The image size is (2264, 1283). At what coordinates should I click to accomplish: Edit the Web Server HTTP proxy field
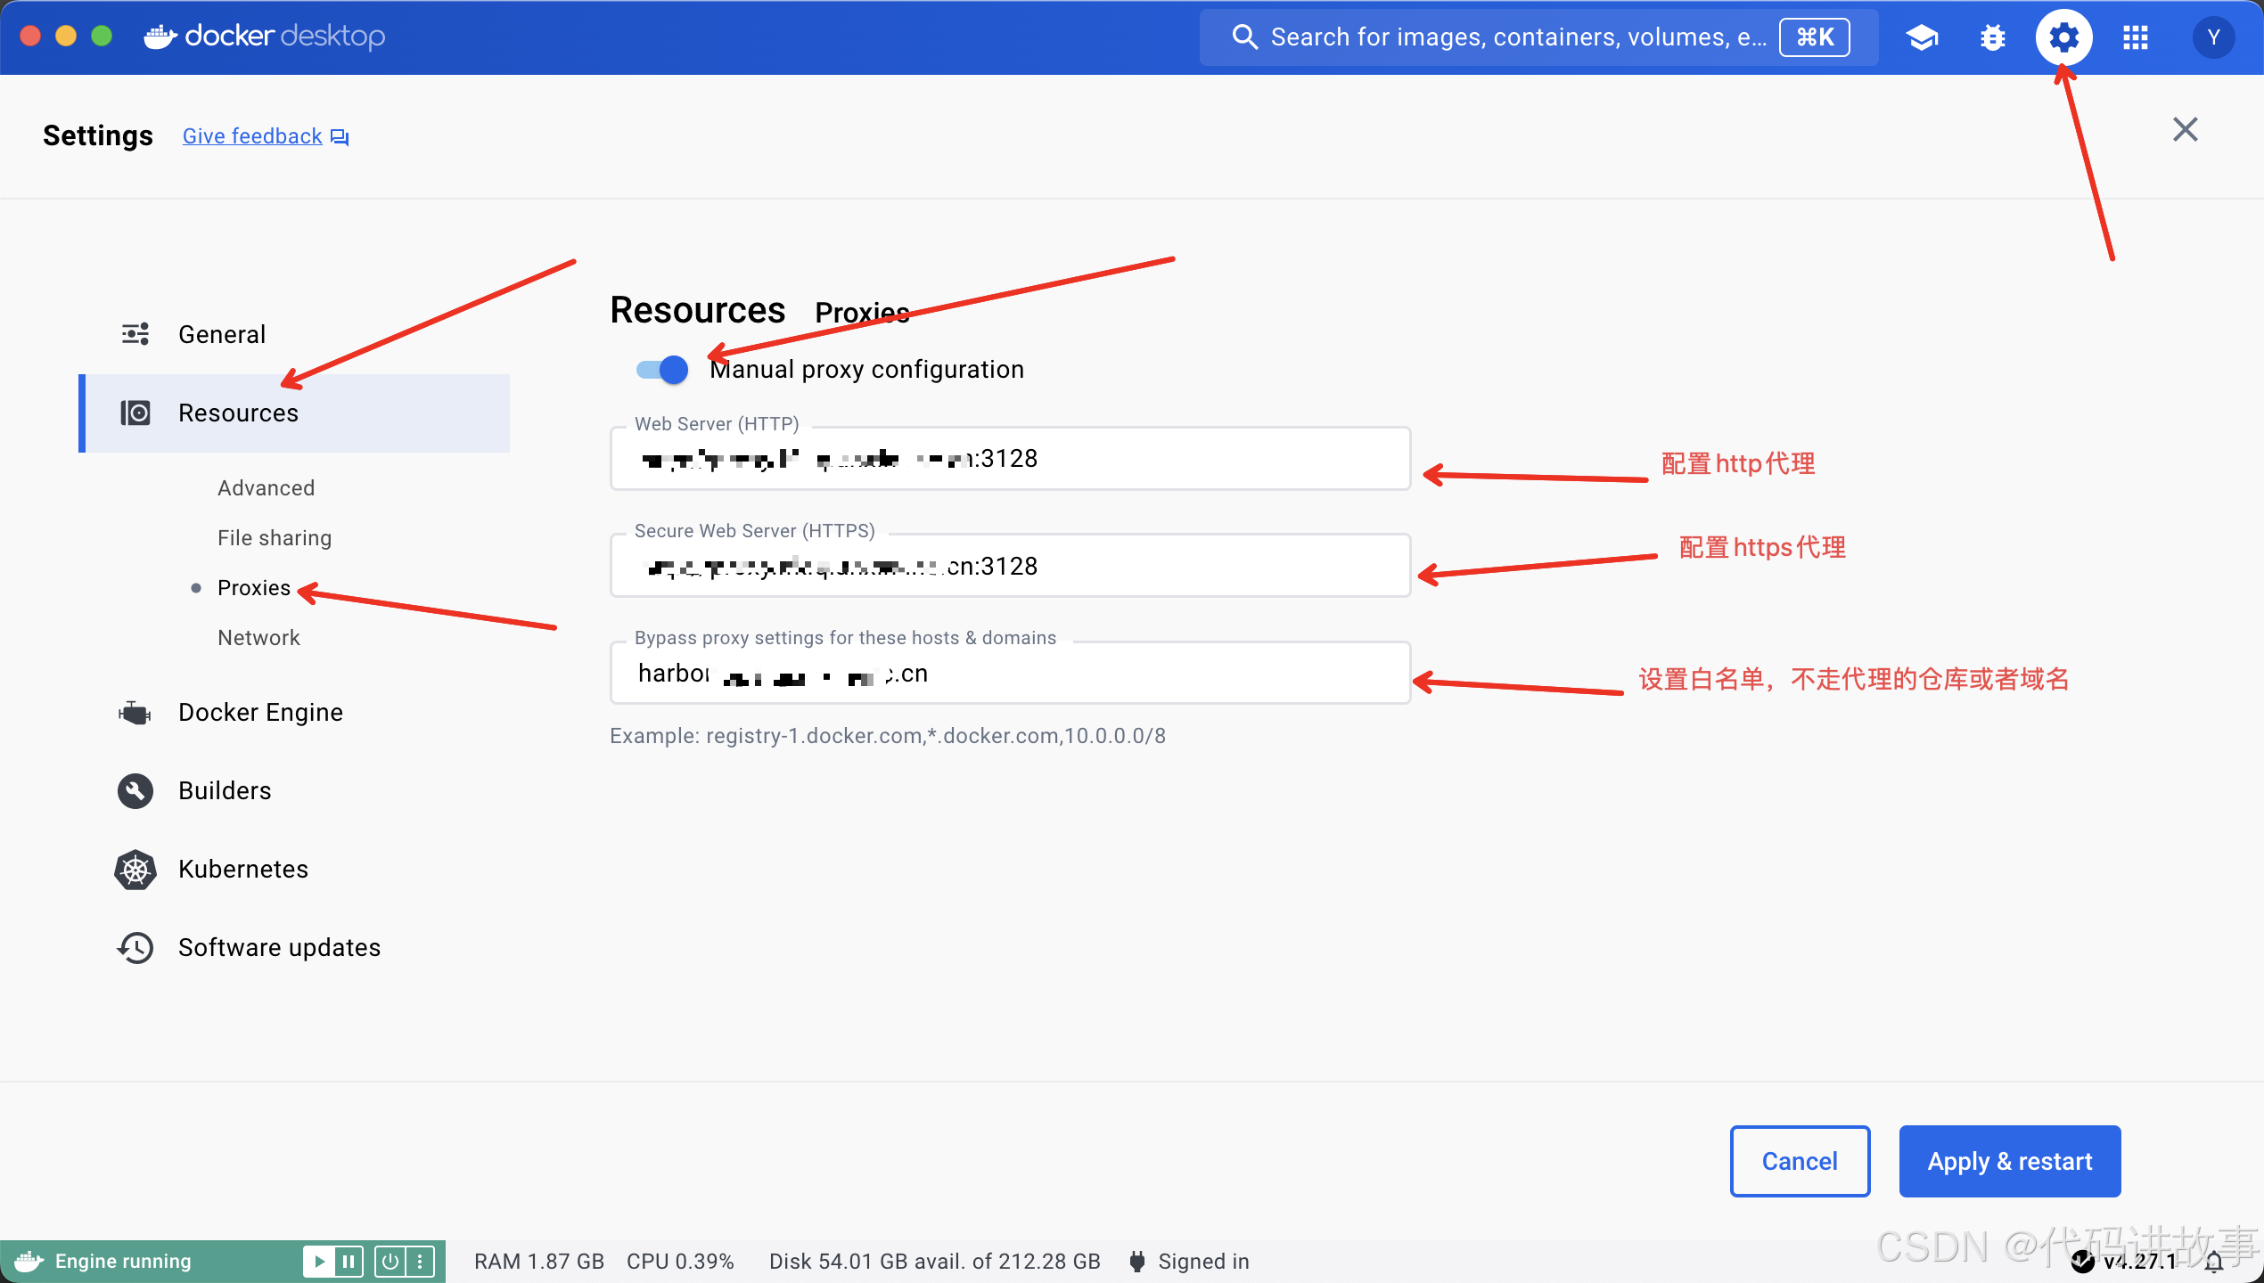pyautogui.click(x=1009, y=458)
